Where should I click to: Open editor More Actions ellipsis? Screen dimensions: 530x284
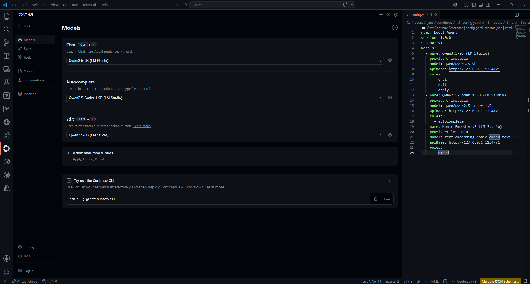point(524,15)
